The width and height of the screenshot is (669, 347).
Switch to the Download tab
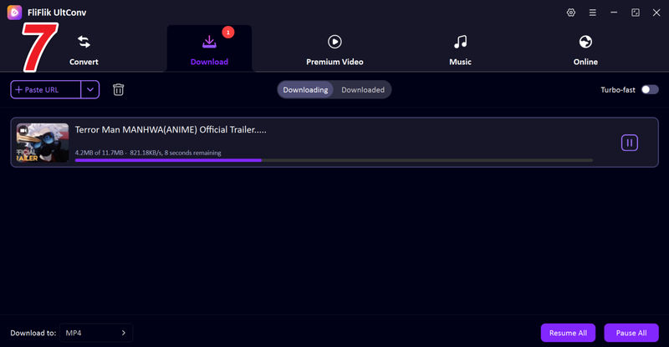pyautogui.click(x=209, y=49)
